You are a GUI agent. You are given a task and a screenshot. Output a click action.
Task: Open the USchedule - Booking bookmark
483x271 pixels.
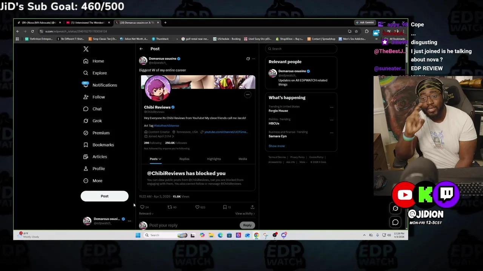pyautogui.click(x=227, y=39)
